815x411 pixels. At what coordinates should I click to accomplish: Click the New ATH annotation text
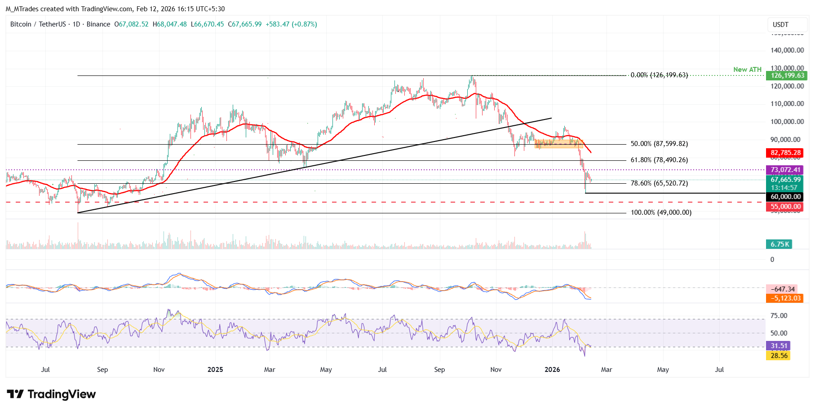pos(747,70)
